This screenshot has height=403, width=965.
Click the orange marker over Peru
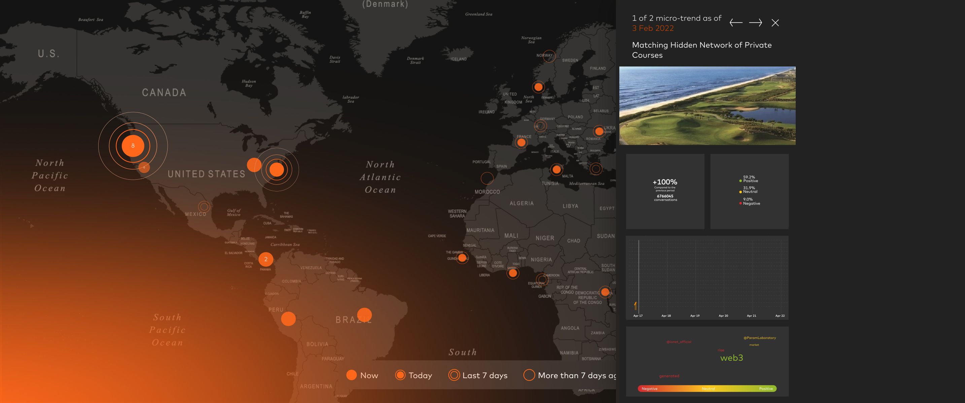288,319
